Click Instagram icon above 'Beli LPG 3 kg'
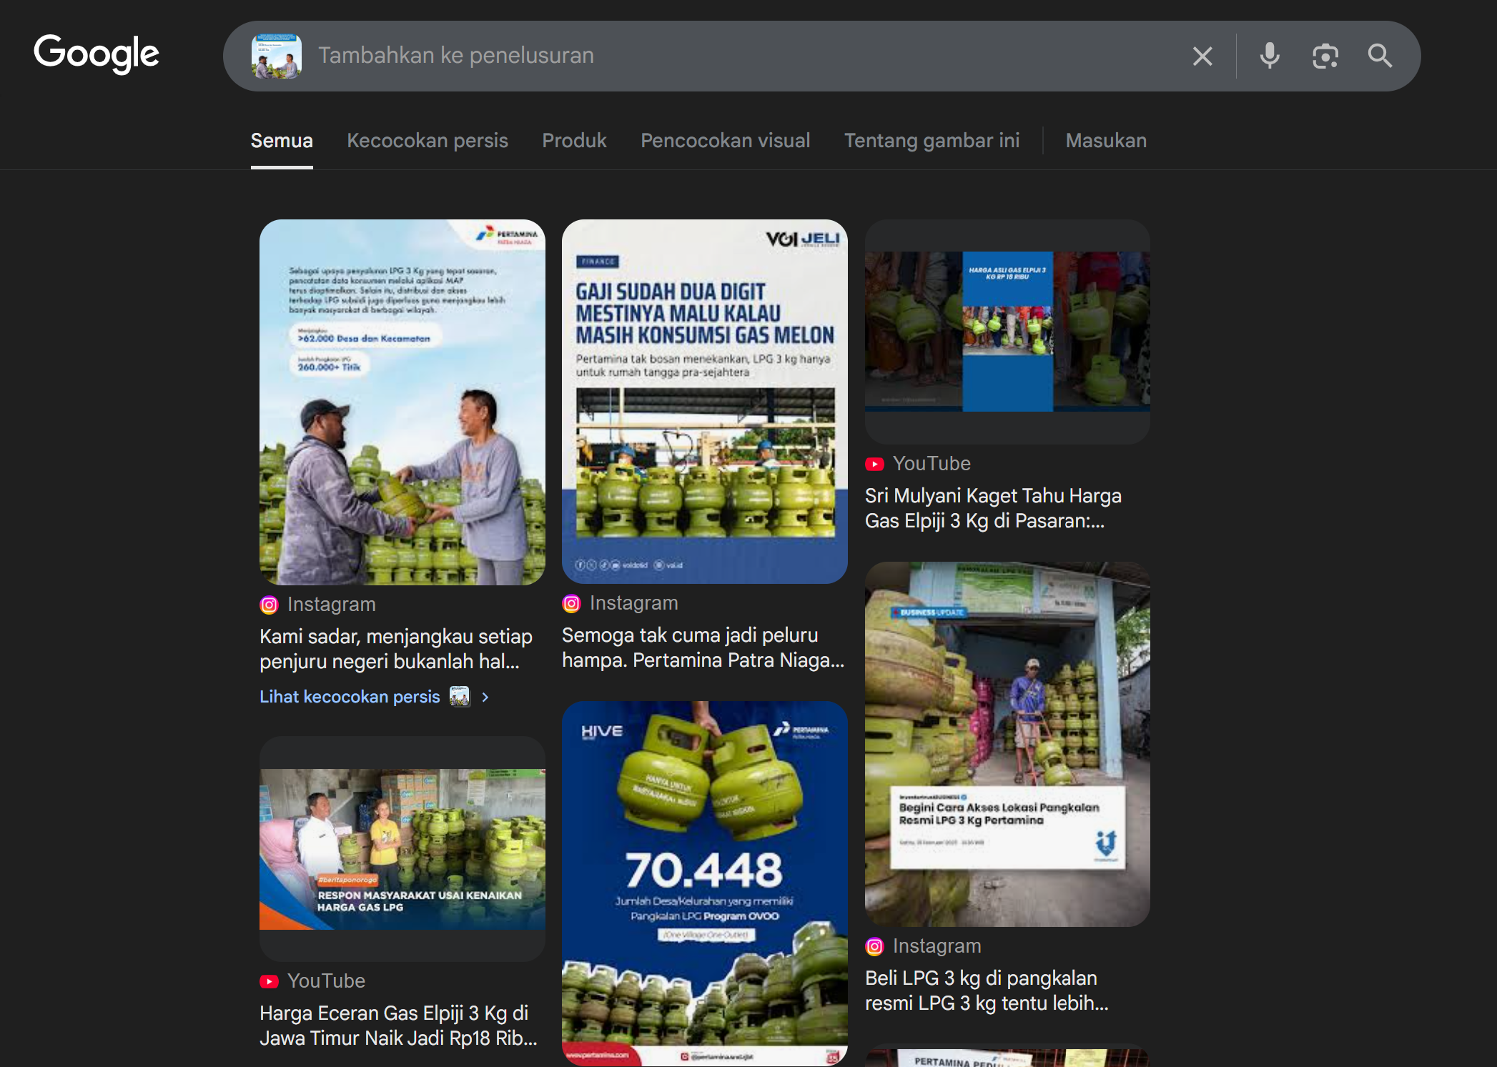Screen dimensions: 1497x1067 pos(874,946)
